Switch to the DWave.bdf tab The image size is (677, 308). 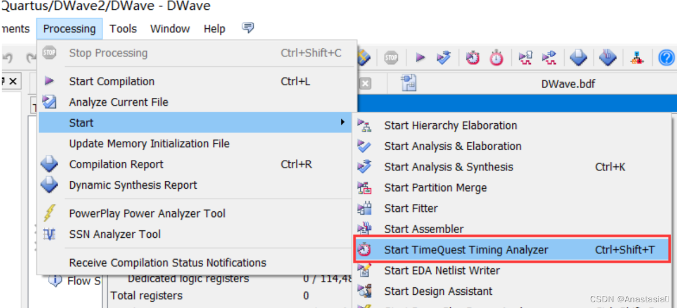(x=568, y=84)
